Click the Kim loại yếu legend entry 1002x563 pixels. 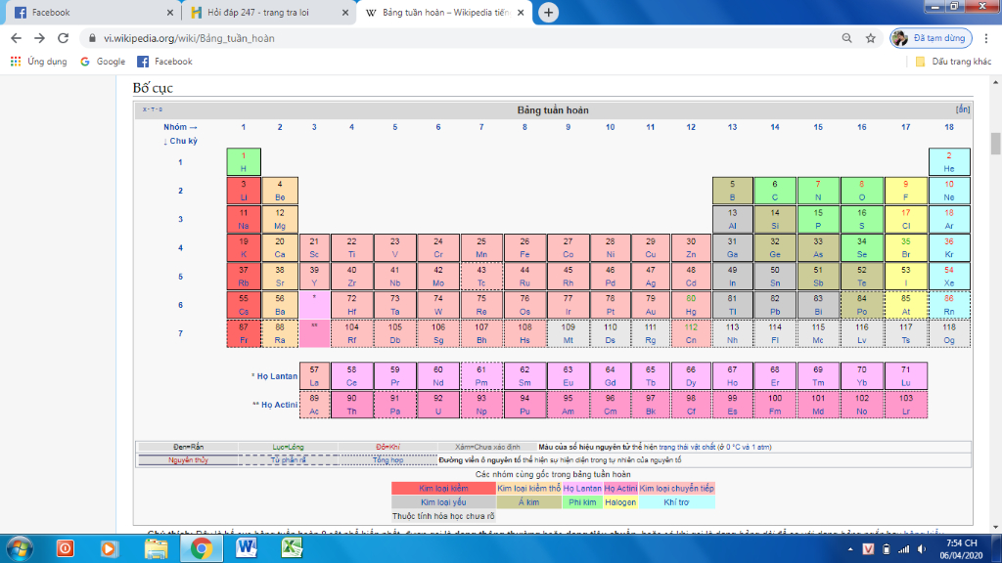point(443,502)
